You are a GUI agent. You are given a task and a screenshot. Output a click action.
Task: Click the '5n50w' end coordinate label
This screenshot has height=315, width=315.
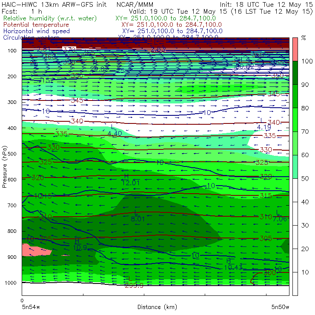click(280, 307)
